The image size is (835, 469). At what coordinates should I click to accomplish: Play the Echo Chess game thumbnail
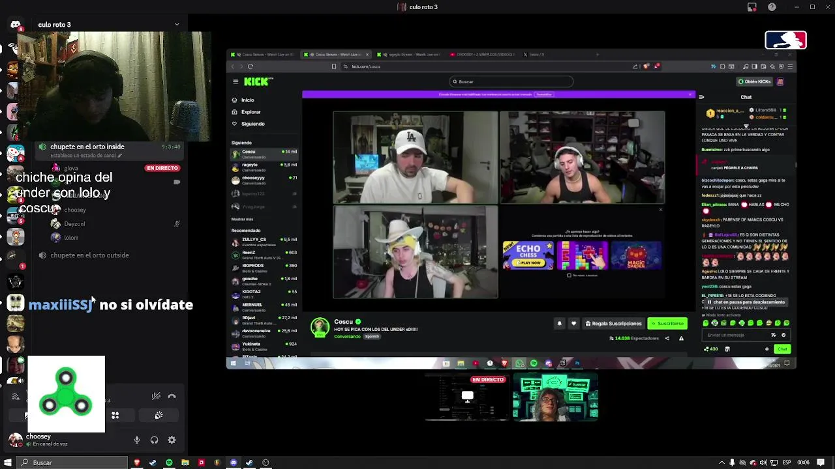click(x=528, y=255)
